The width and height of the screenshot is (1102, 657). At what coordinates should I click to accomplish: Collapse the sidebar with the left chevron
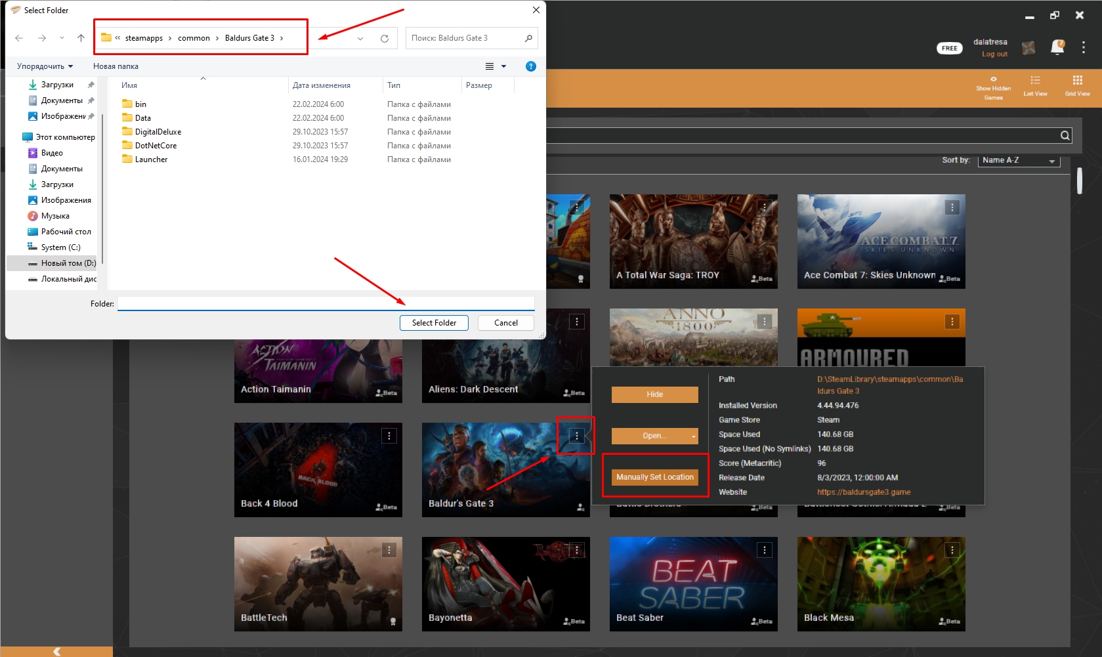pyautogui.click(x=56, y=651)
